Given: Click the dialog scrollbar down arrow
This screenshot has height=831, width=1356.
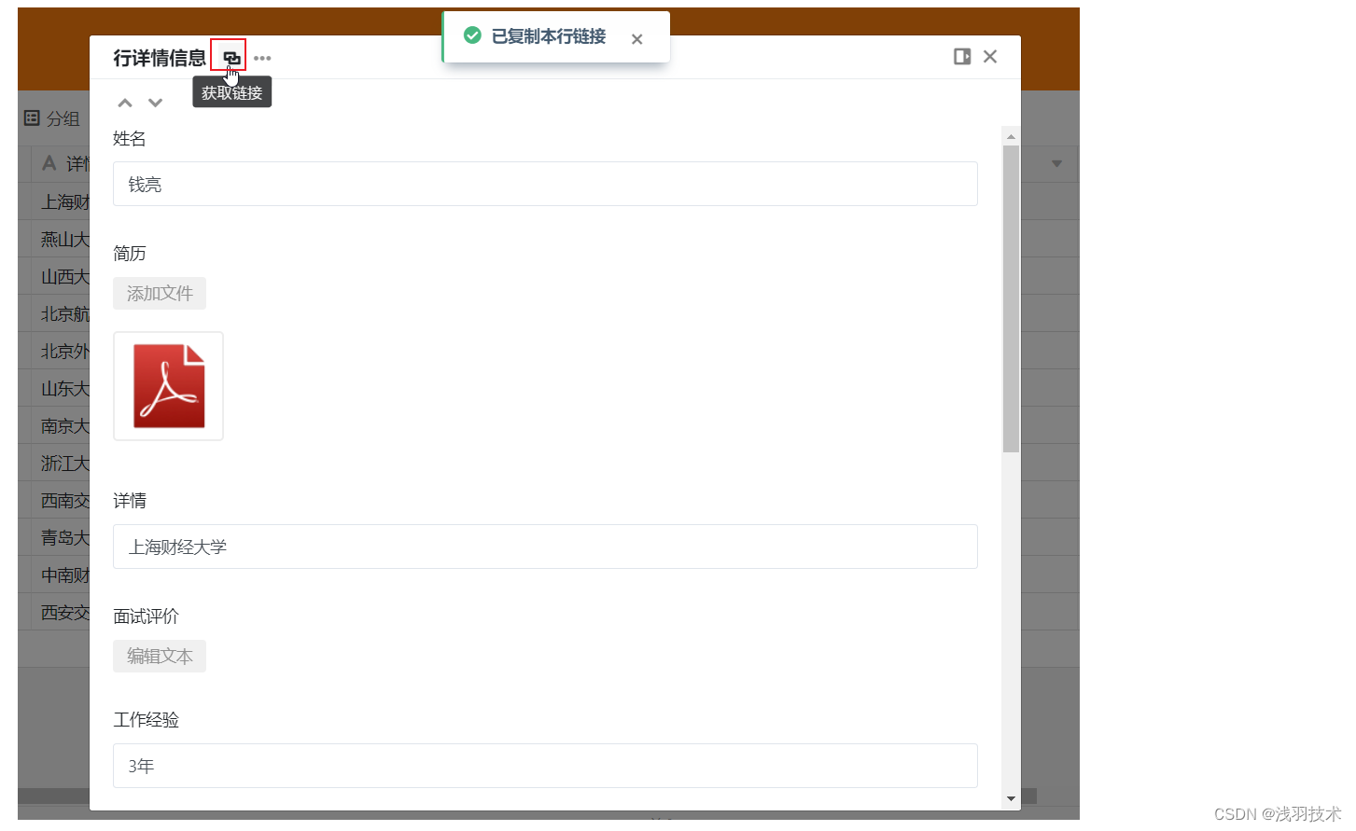Looking at the screenshot, I should pos(1011,799).
